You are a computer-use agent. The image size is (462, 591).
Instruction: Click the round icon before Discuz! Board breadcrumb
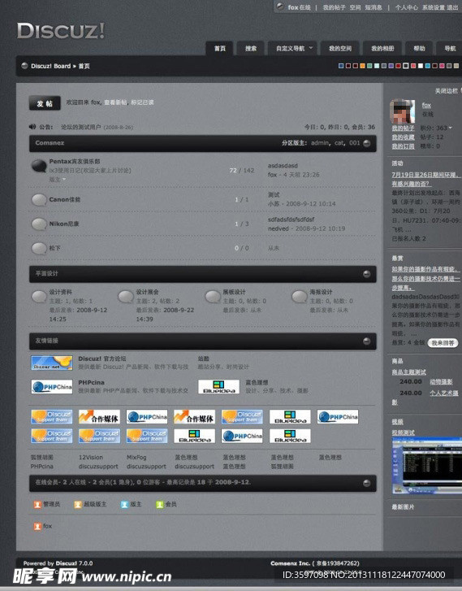(24, 66)
